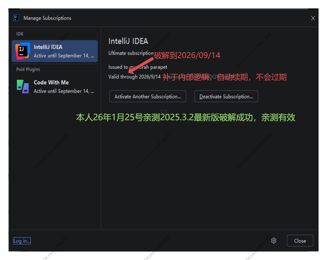Click Active until status under Code With Me
327x260 pixels.
tap(64, 91)
